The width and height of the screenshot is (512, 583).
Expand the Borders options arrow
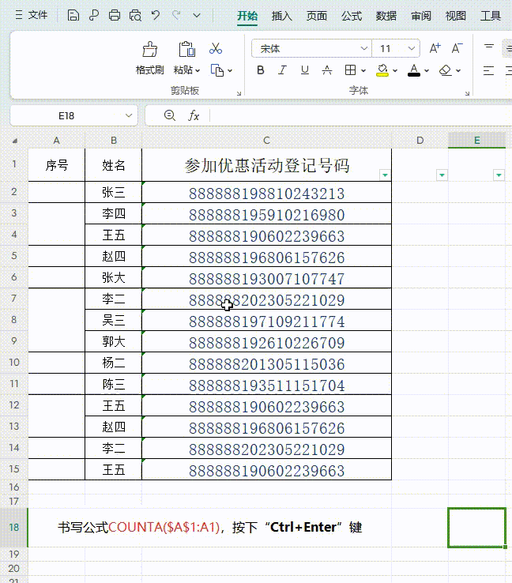[x=363, y=70]
